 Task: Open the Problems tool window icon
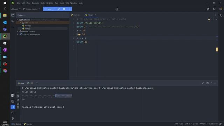pyautogui.click(x=13, y=113)
